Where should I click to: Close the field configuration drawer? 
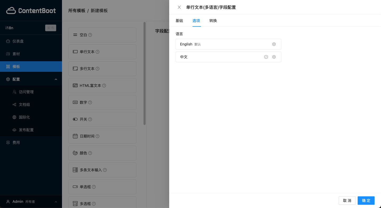click(179, 7)
